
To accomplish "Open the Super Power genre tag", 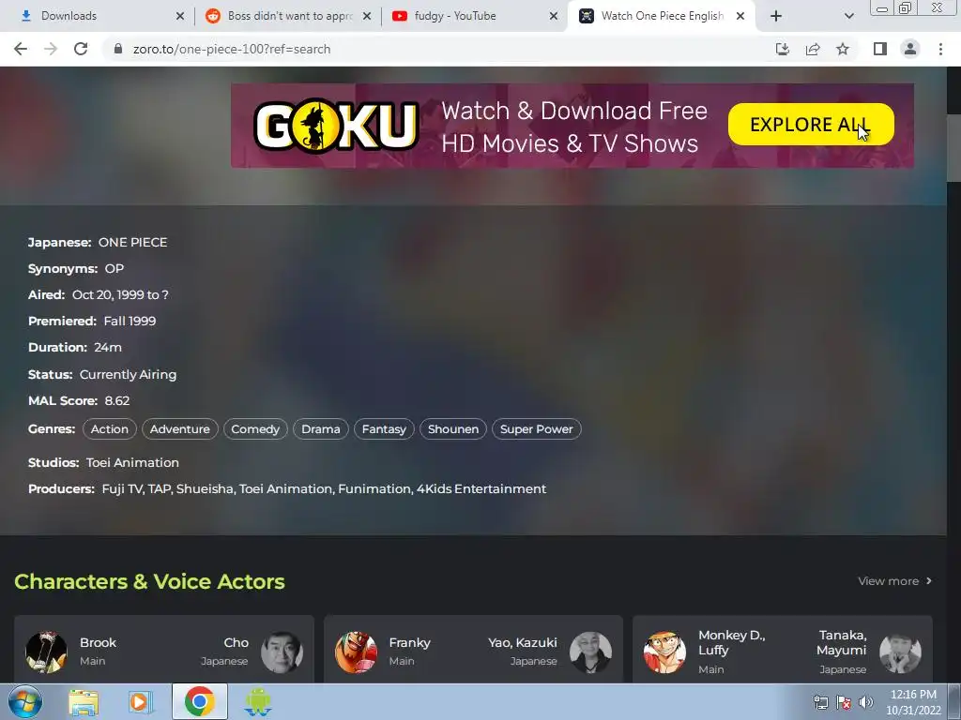I will 536,429.
